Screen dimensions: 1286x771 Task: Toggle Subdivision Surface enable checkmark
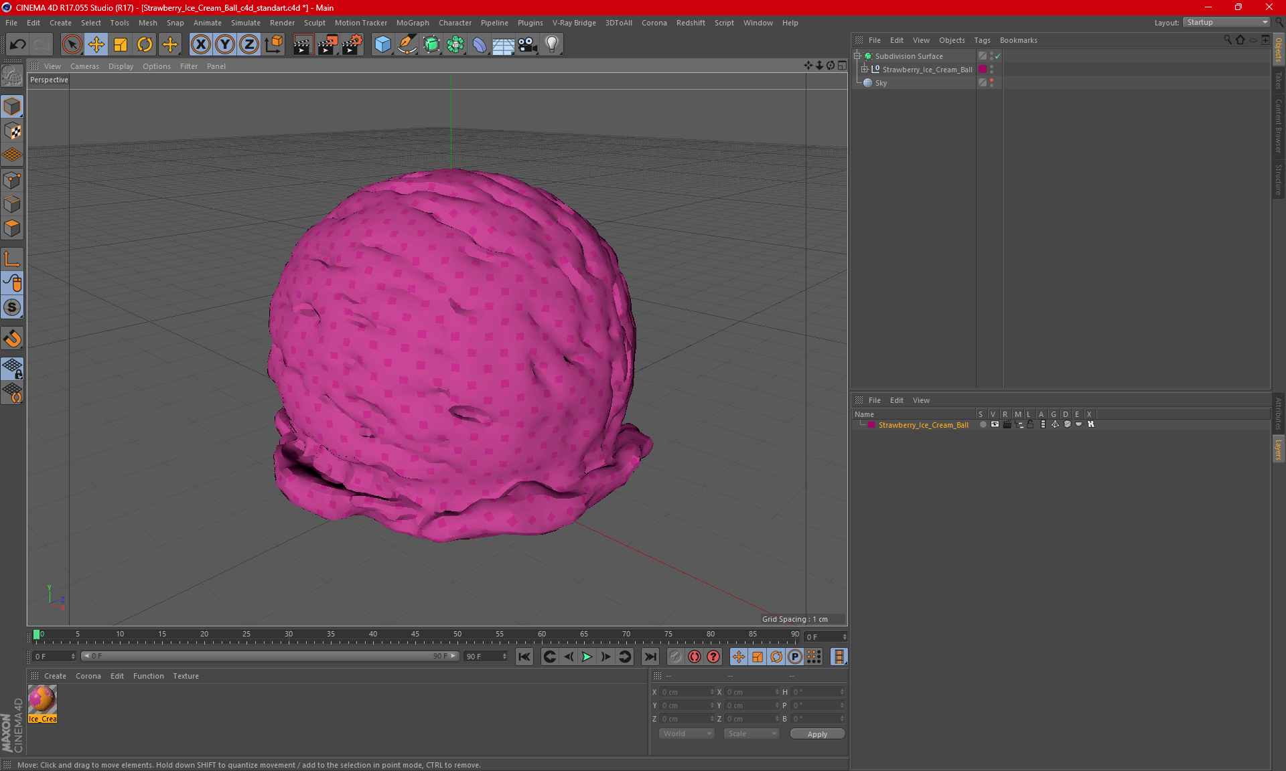click(x=997, y=56)
